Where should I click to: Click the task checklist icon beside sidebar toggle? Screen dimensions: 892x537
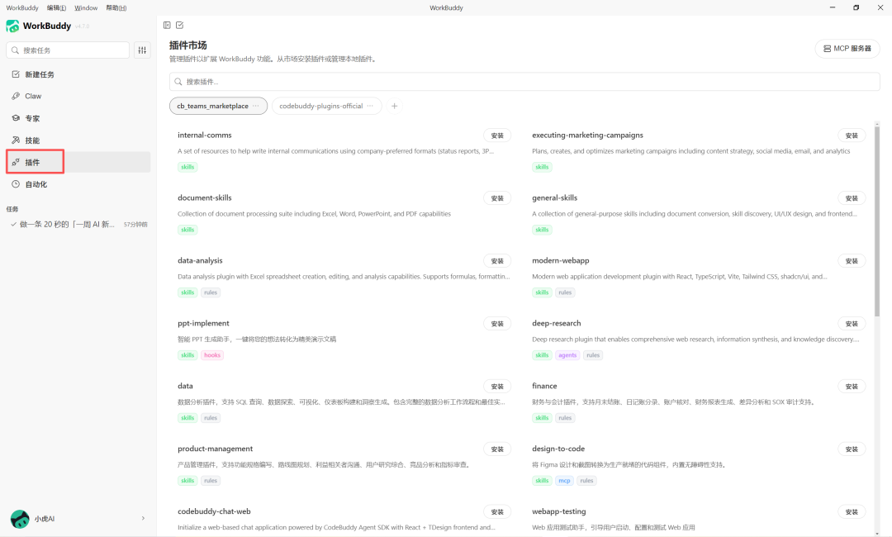180,26
